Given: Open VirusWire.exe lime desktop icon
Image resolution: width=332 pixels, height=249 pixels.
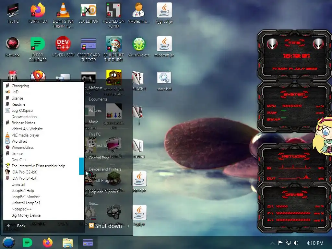Looking at the screenshot, I should [x=139, y=47].
